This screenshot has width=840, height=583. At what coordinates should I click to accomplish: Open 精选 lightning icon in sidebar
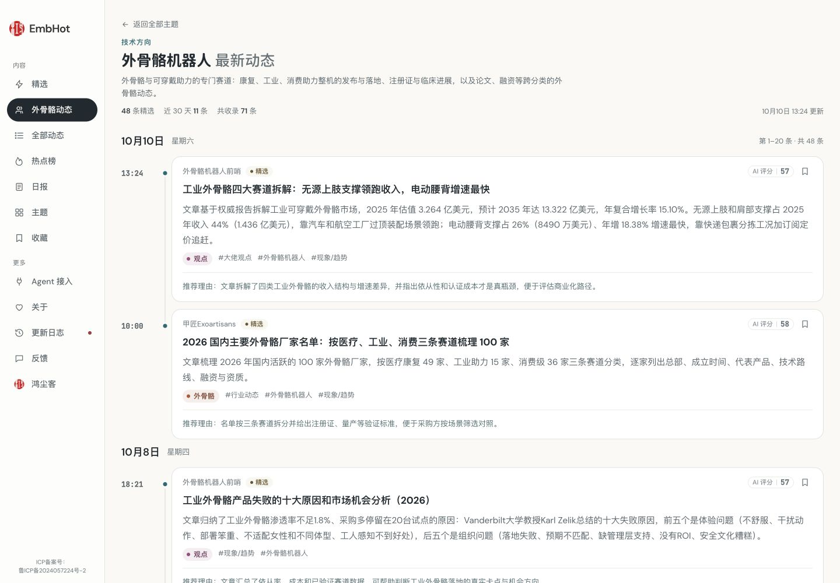[19, 84]
